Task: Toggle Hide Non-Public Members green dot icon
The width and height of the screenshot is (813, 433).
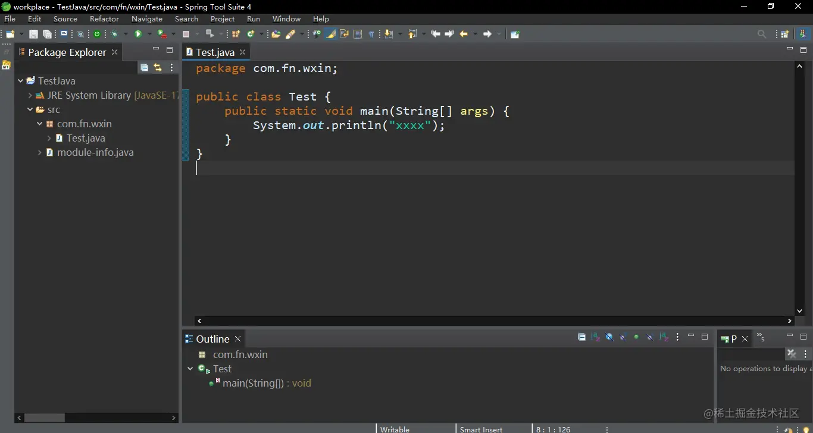Action: (x=636, y=337)
